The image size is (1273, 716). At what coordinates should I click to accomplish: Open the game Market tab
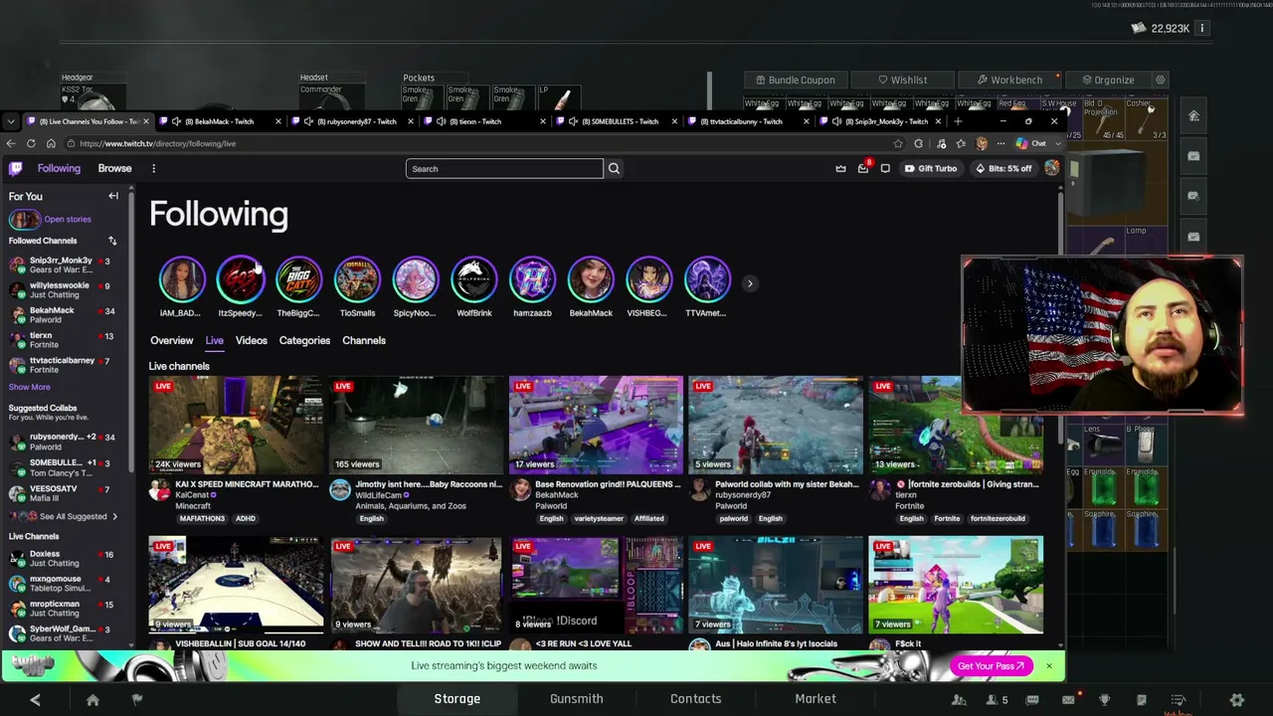(816, 699)
